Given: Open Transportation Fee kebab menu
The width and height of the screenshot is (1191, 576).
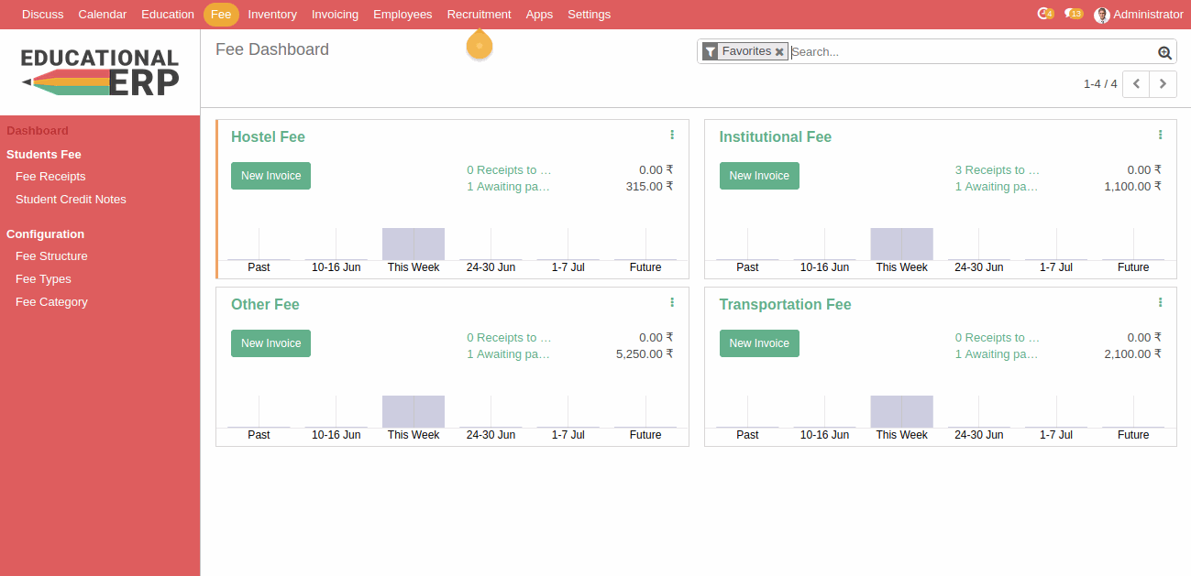Looking at the screenshot, I should coord(1160,302).
